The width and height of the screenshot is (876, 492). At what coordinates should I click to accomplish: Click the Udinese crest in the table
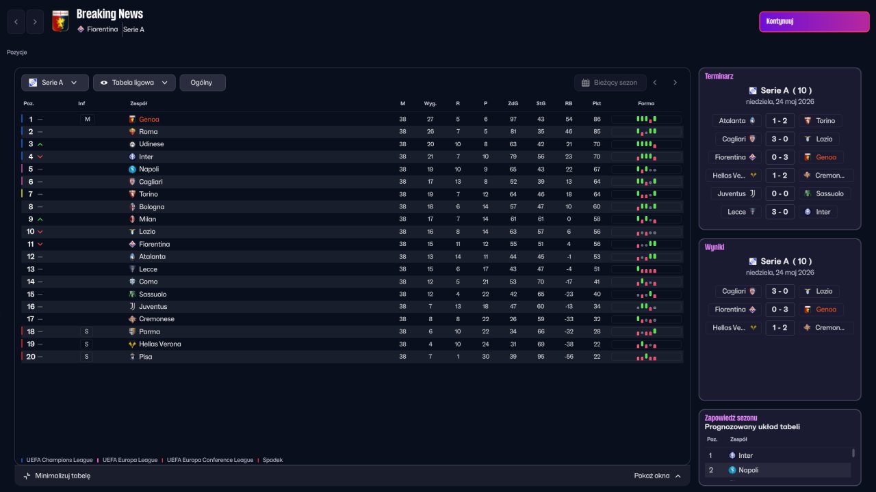coord(132,144)
